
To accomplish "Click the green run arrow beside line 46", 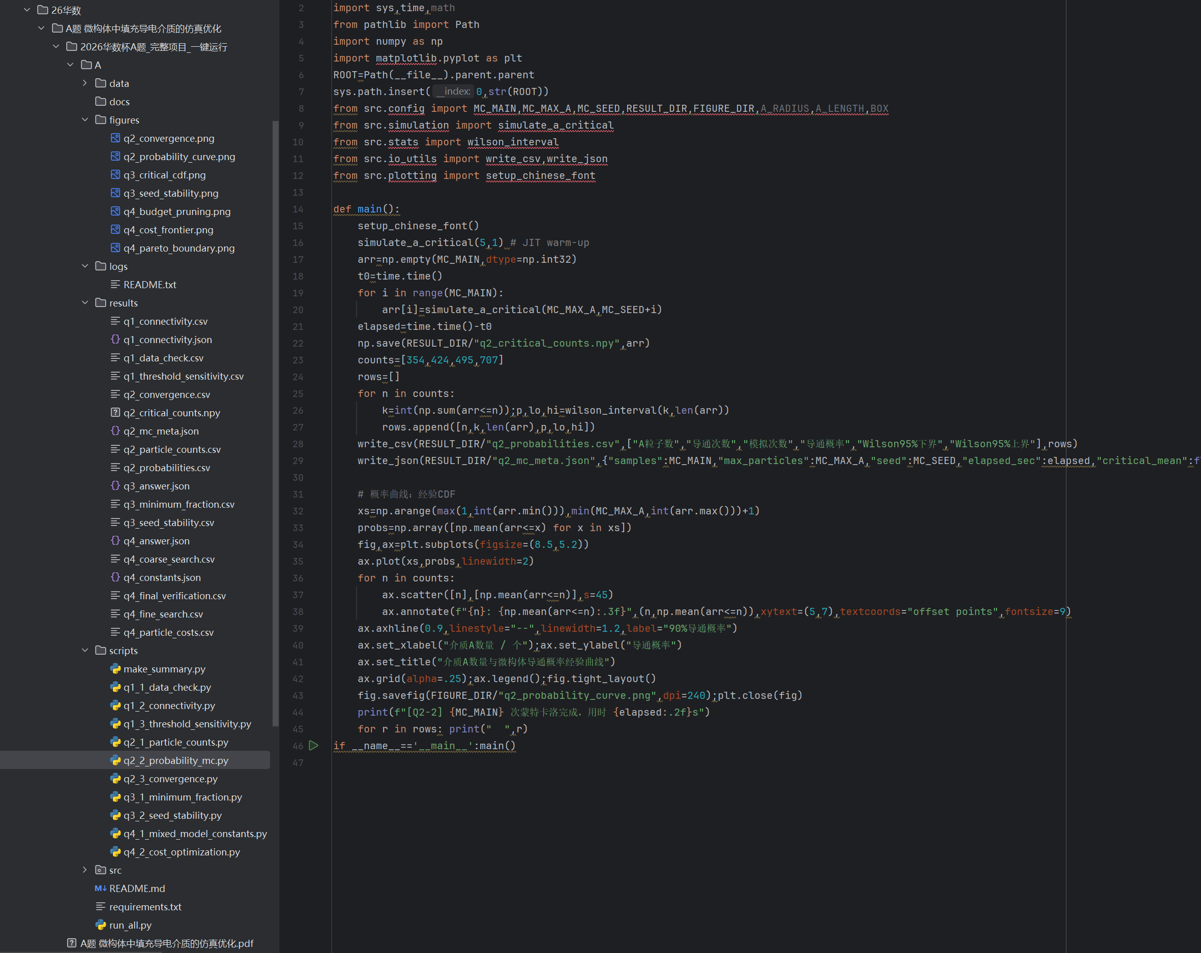I will [314, 745].
